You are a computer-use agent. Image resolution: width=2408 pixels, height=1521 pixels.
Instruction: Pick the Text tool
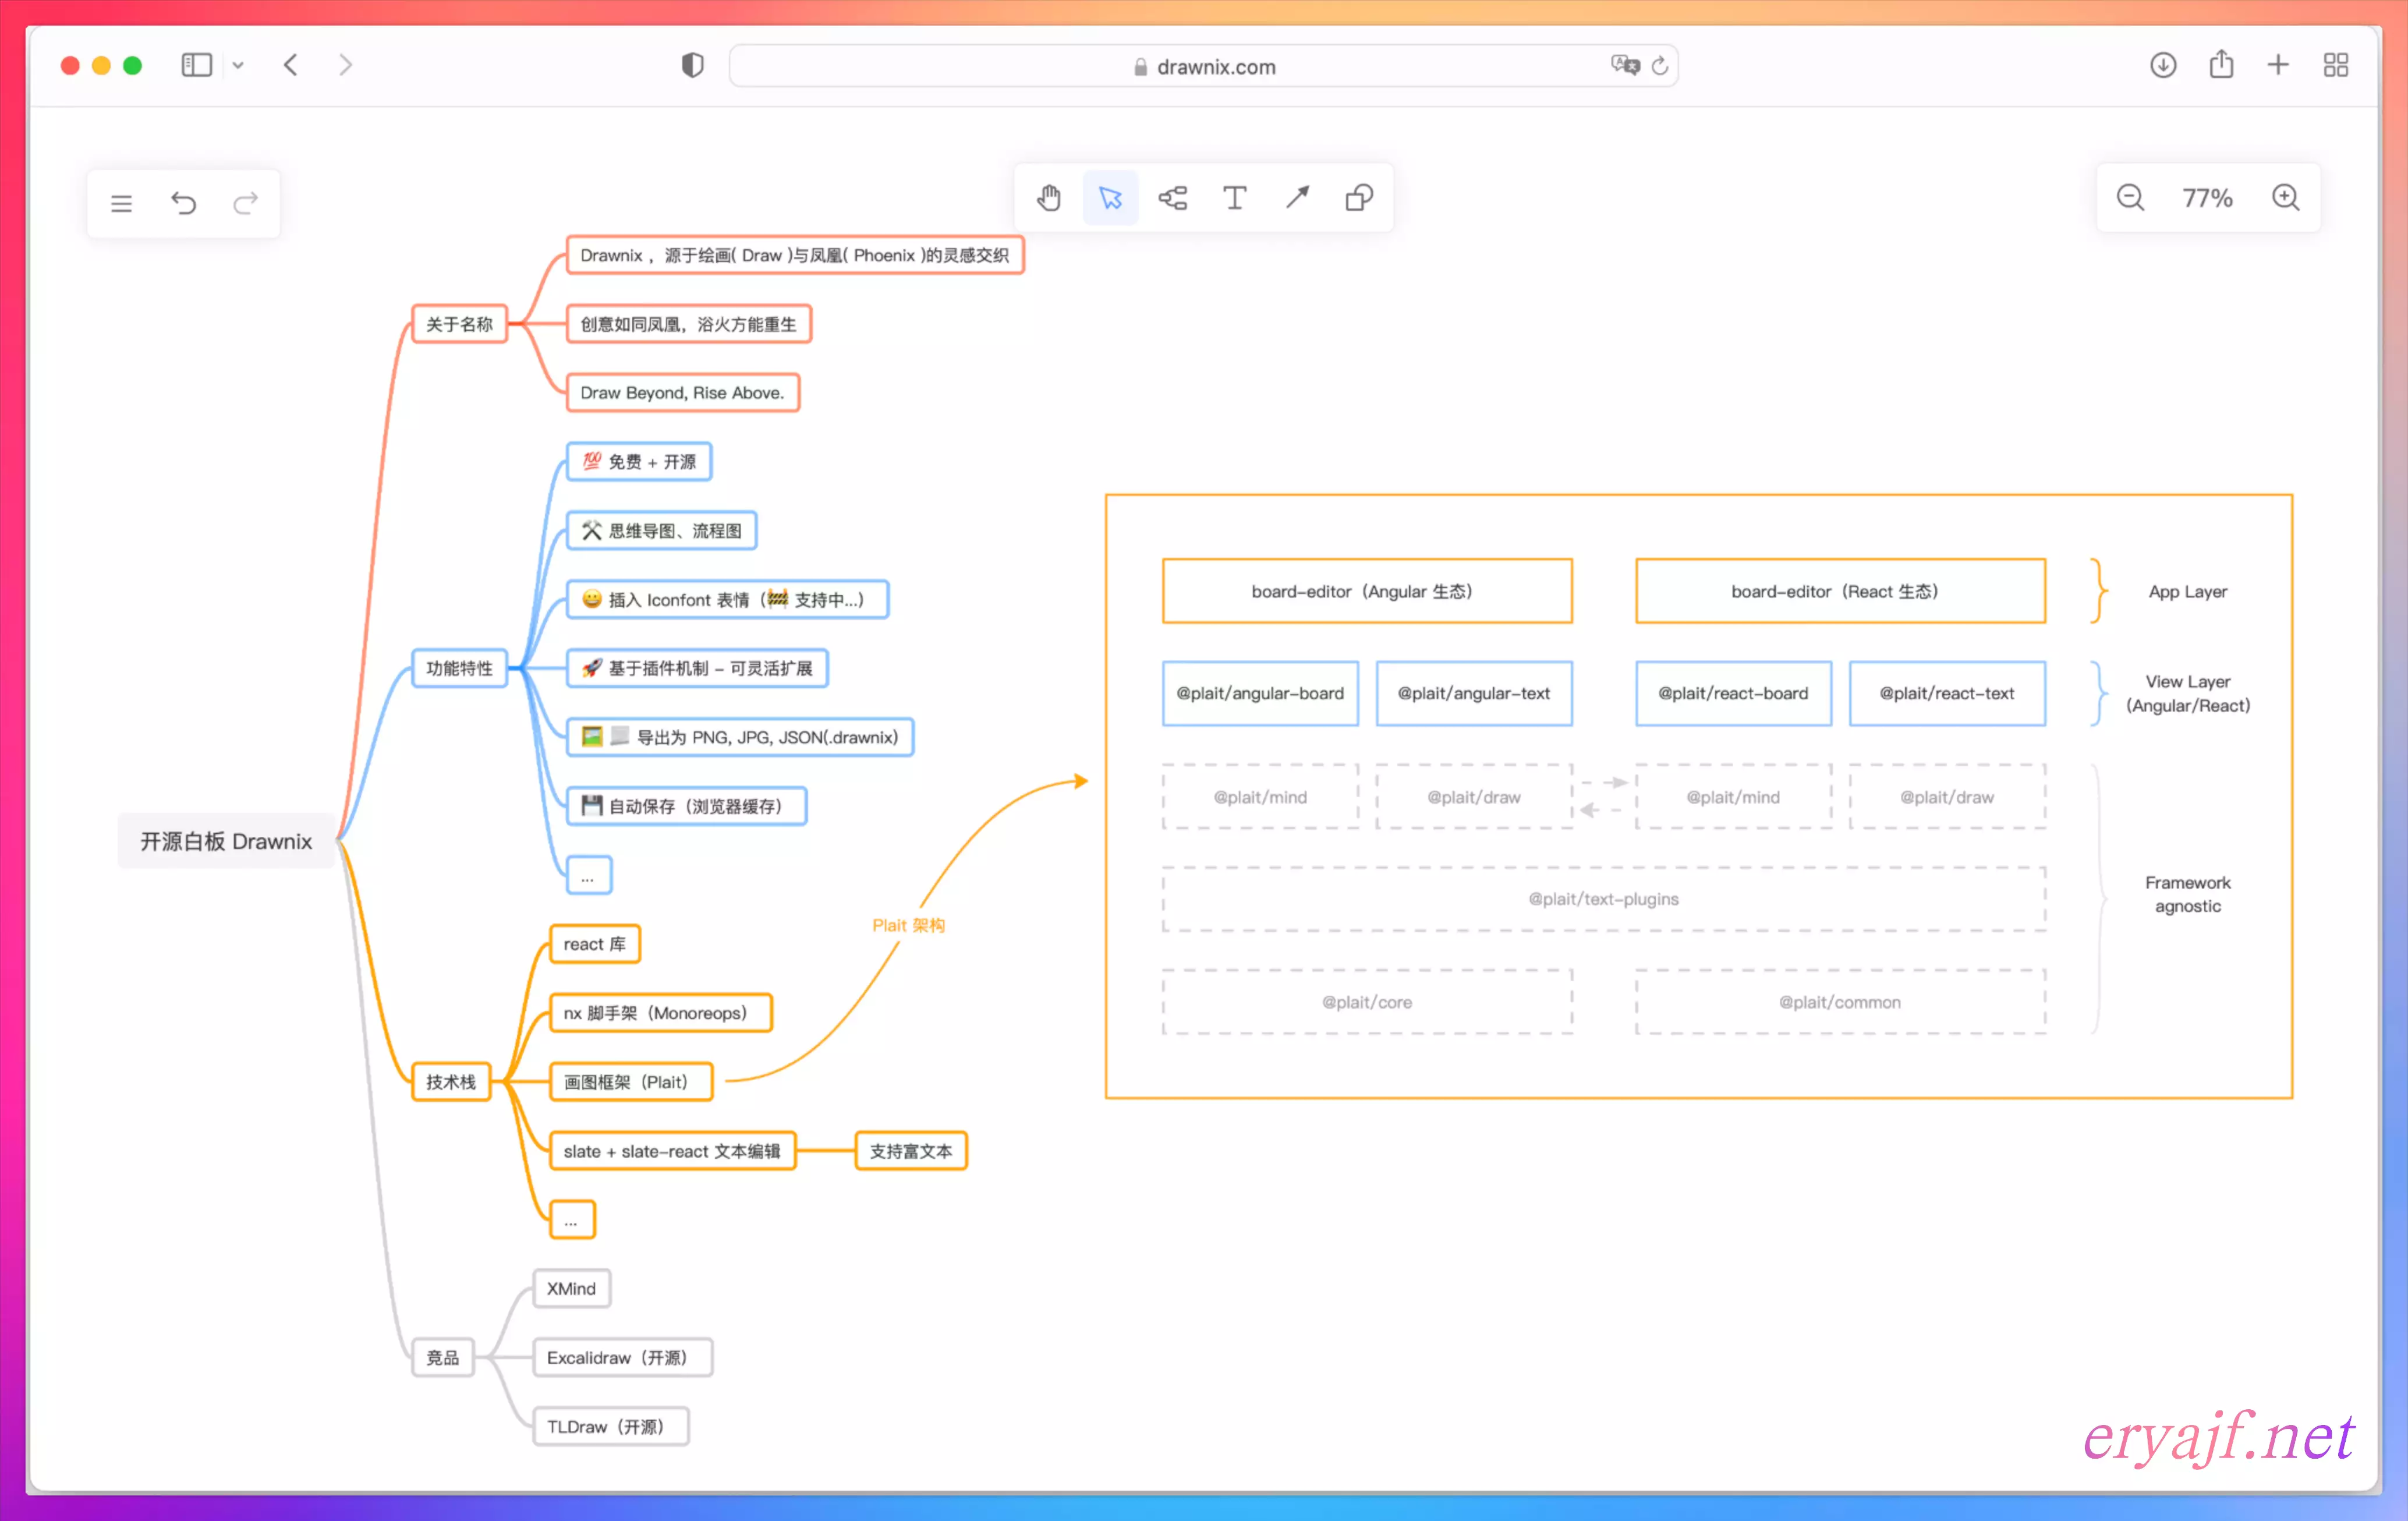[1235, 198]
